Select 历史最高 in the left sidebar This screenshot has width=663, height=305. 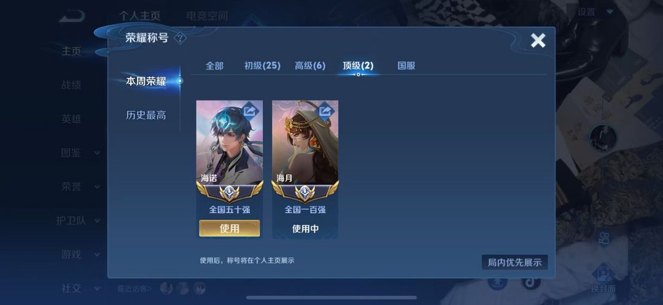tap(146, 115)
